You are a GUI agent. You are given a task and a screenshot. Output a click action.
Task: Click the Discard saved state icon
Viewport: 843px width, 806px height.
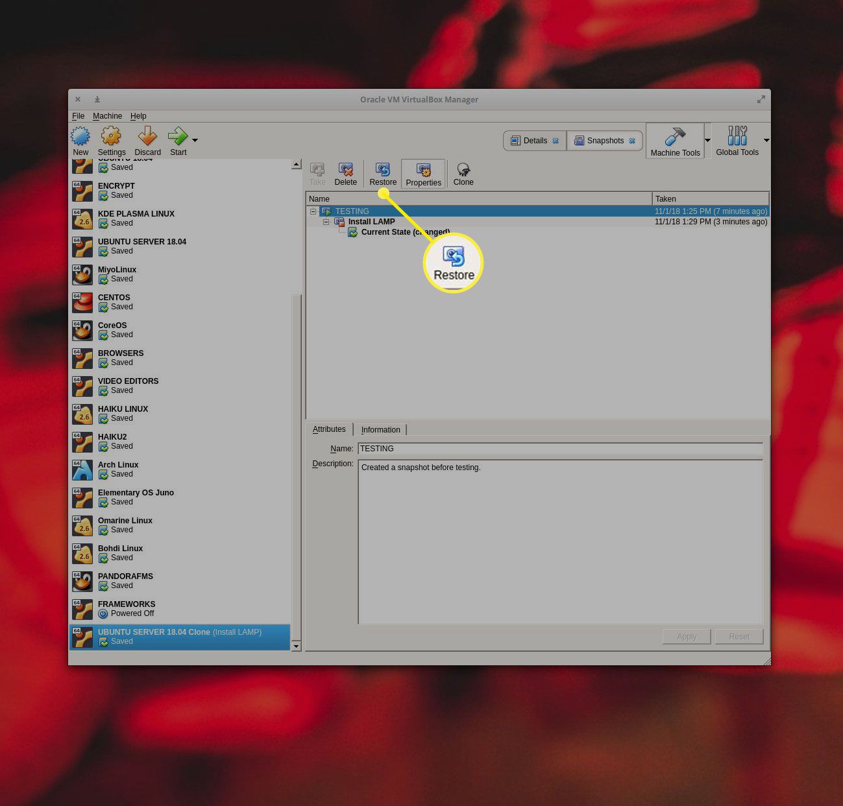[x=147, y=137]
